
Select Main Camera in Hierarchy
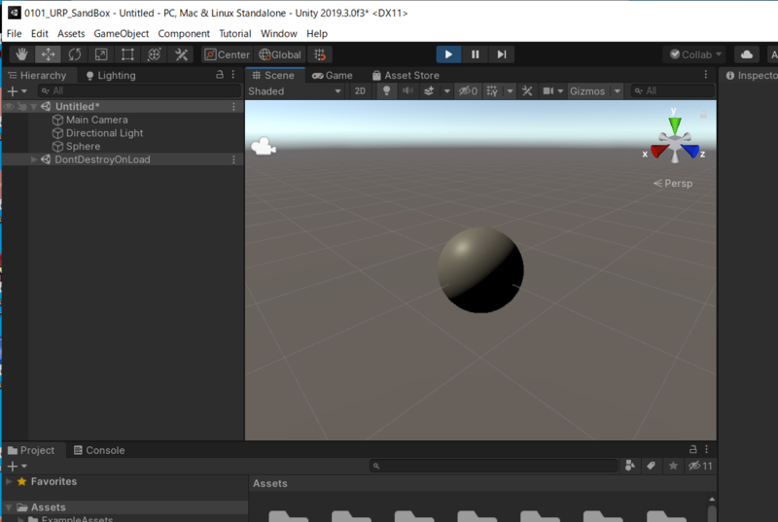[96, 120]
